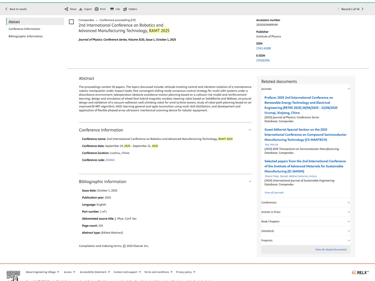
Task: Click the Share icon
Action: click(66, 9)
